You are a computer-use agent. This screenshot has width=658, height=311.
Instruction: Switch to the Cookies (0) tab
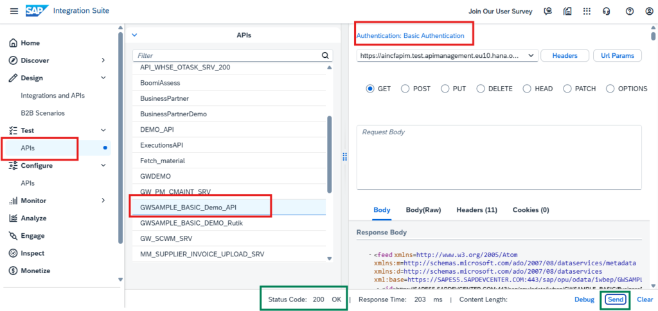click(x=531, y=210)
